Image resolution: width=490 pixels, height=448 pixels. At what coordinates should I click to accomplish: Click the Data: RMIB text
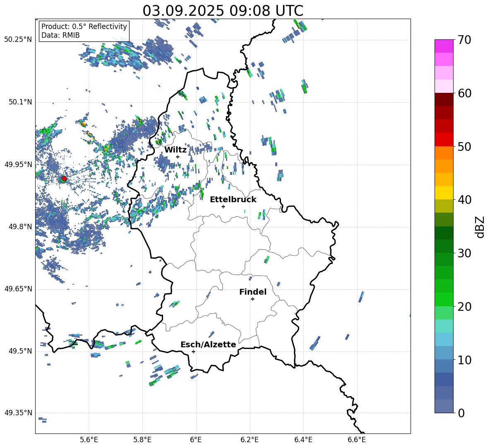pos(60,35)
